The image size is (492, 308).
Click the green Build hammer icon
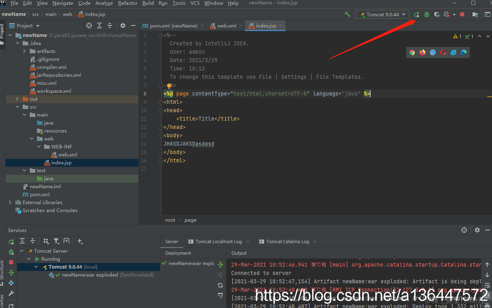[x=348, y=14]
